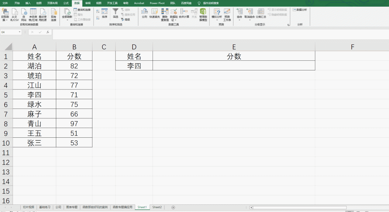Open the Get Data (获取数据) menu
This screenshot has height=212, width=389.
5,15
